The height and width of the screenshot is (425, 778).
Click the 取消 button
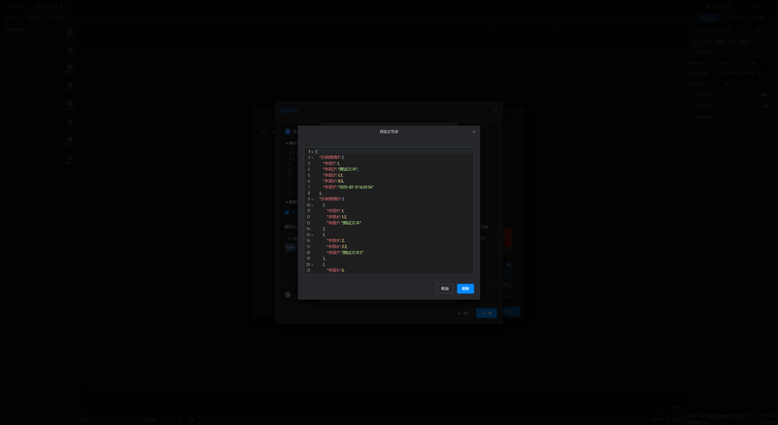click(445, 289)
